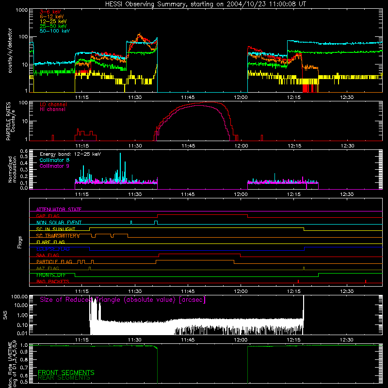The image size is (388, 388).
Task: Click the PARTICLE RATES axis title
Action: pyautogui.click(x=10, y=121)
